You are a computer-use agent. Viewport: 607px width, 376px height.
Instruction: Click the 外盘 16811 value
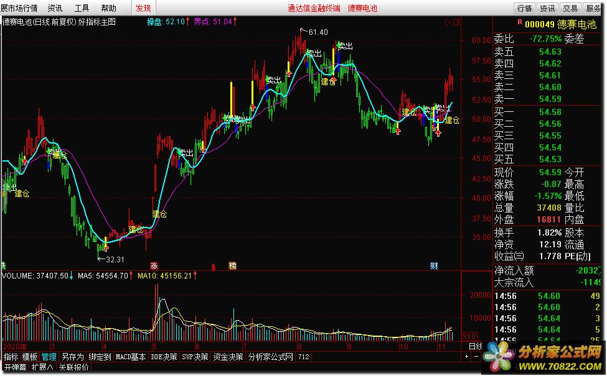[549, 219]
